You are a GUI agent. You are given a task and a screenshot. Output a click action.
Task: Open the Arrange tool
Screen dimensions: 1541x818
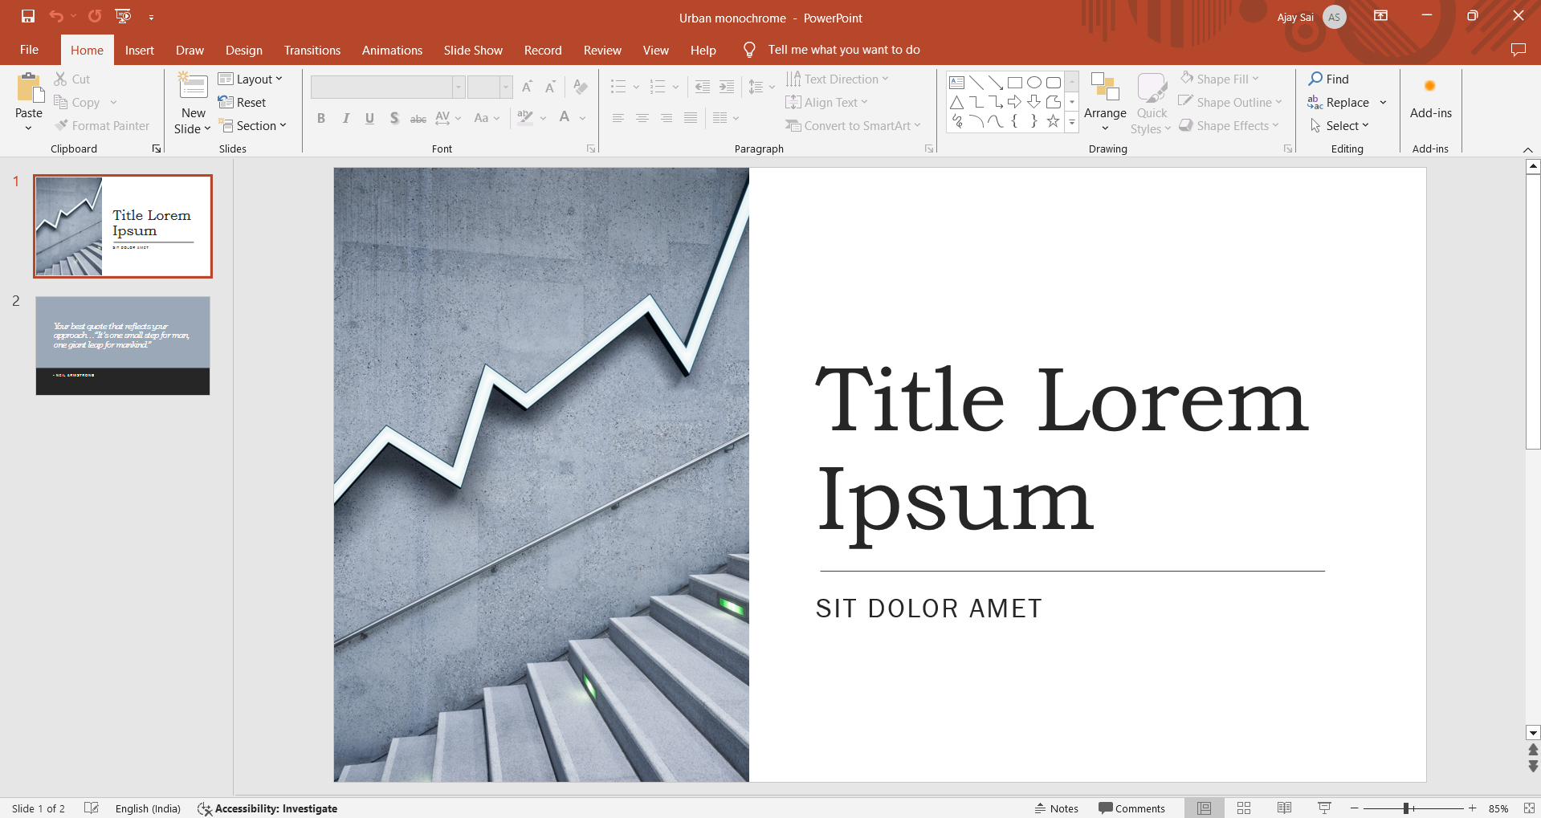point(1105,102)
